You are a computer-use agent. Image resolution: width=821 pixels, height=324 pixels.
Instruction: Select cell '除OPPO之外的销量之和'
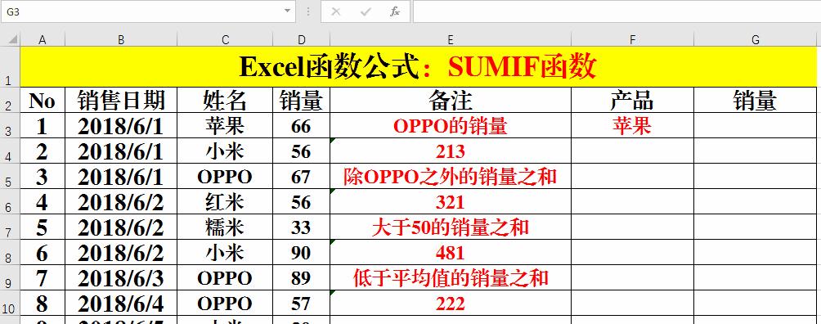click(451, 176)
